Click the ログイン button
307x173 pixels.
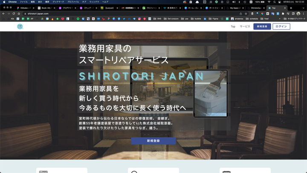(281, 26)
